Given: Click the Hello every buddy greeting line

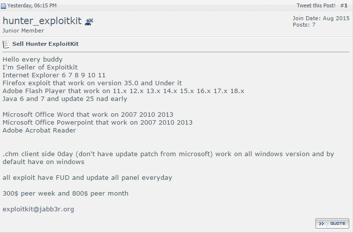Looking at the screenshot, I should (x=33, y=60).
